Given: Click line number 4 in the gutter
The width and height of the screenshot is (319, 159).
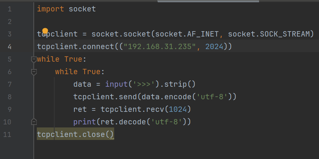Looking at the screenshot, I should [9, 47].
